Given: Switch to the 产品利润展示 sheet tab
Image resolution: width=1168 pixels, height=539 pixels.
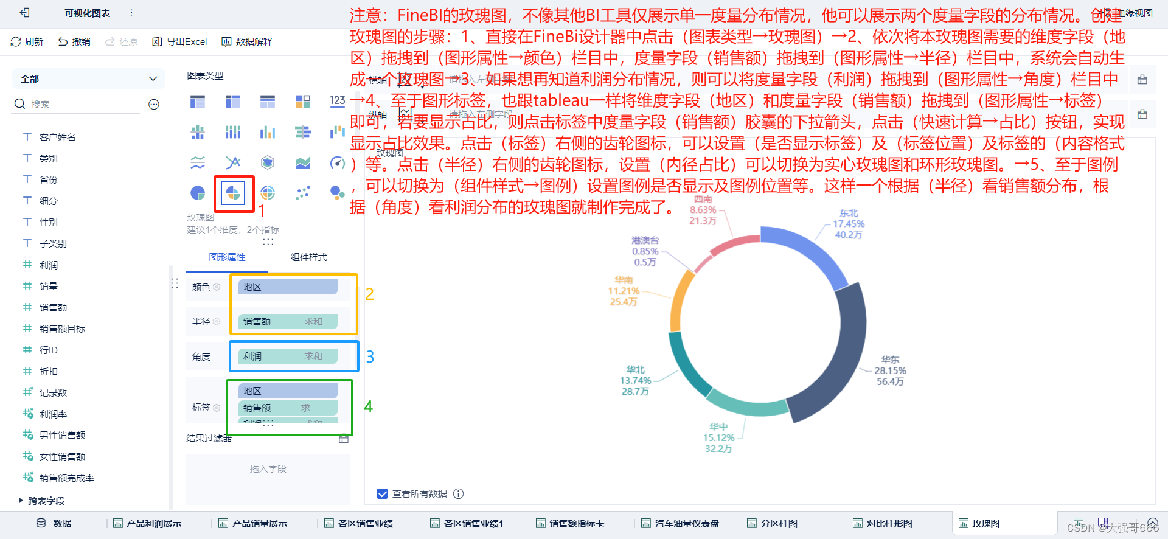Looking at the screenshot, I should pos(147,523).
